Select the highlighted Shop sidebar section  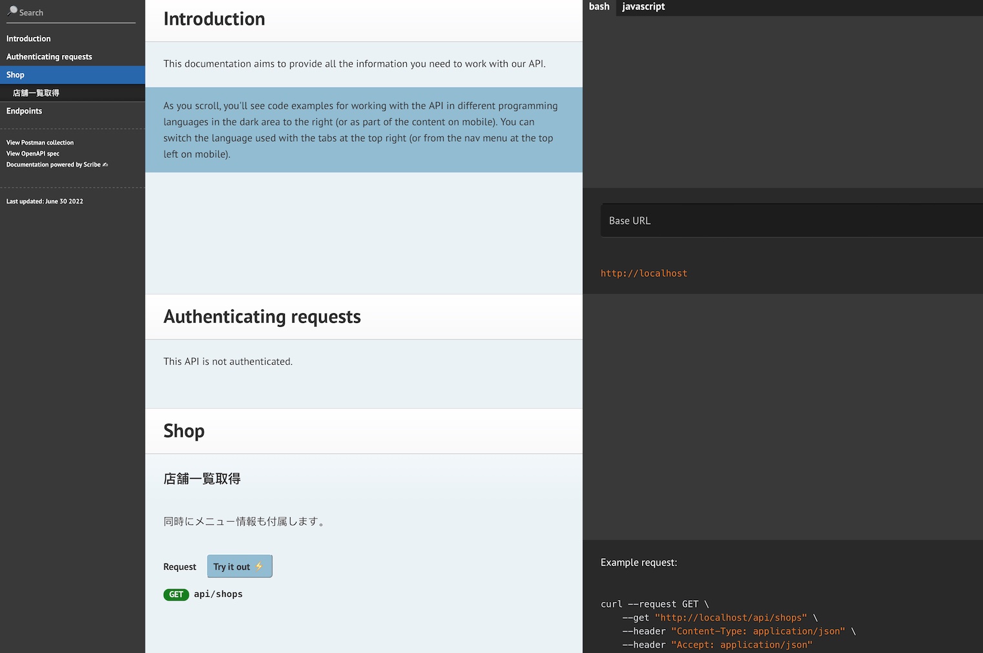pos(16,75)
